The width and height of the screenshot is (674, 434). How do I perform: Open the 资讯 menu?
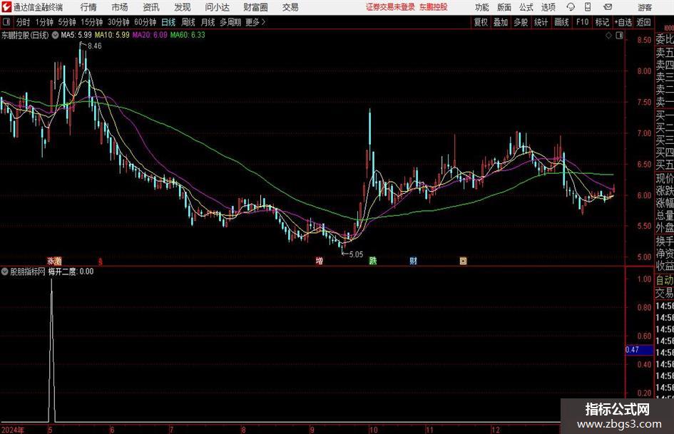pyautogui.click(x=151, y=7)
